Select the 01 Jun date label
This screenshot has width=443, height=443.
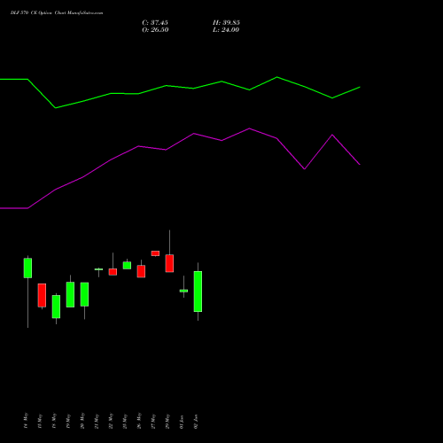pyautogui.click(x=182, y=422)
